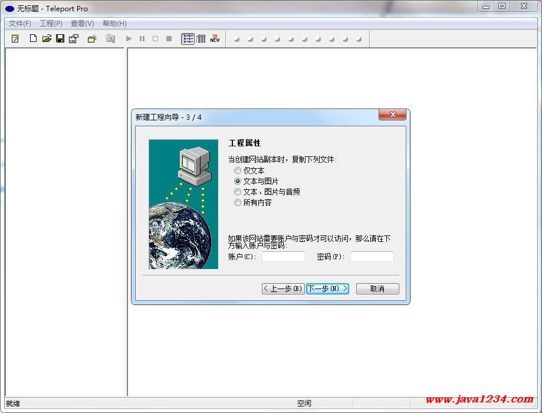Click the hollow square stop icon

coord(156,38)
